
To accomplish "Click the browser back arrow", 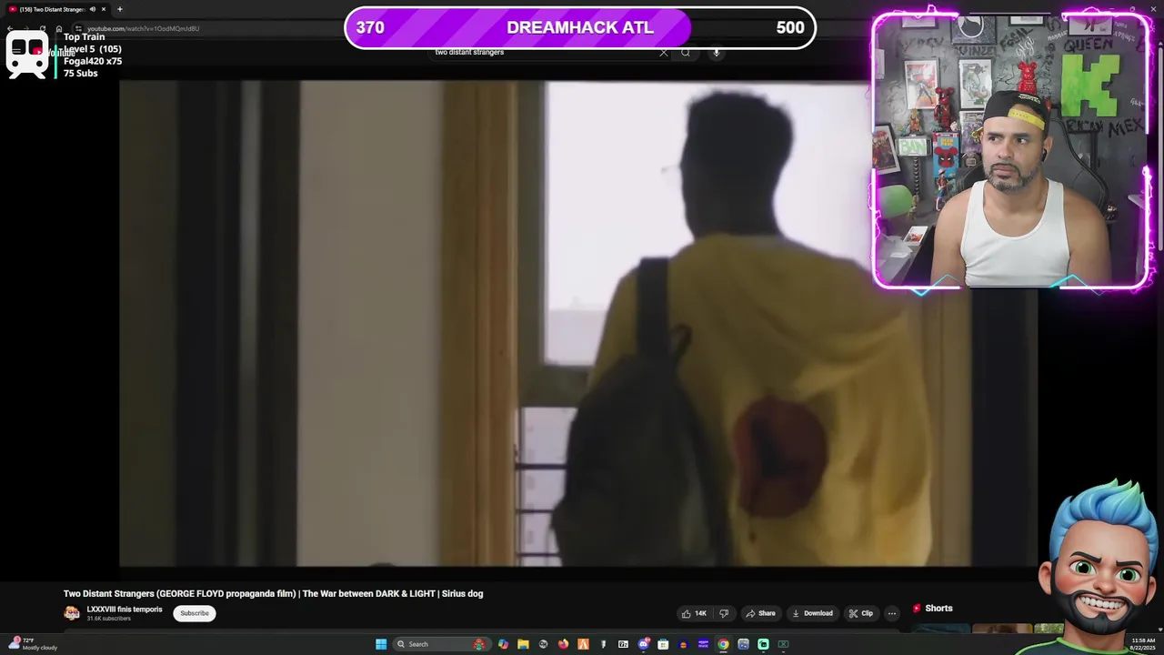I will pos(10,28).
